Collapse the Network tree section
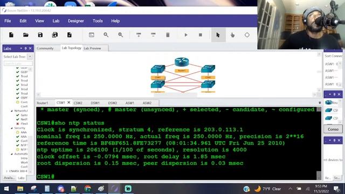 (12, 110)
